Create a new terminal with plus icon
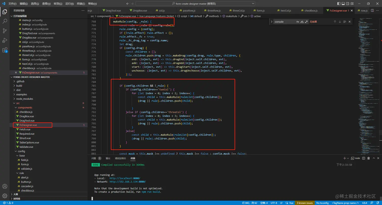The height and width of the screenshot is (205, 382). [344, 158]
